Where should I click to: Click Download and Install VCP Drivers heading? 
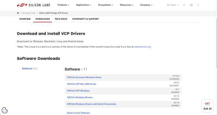coord(51,33)
